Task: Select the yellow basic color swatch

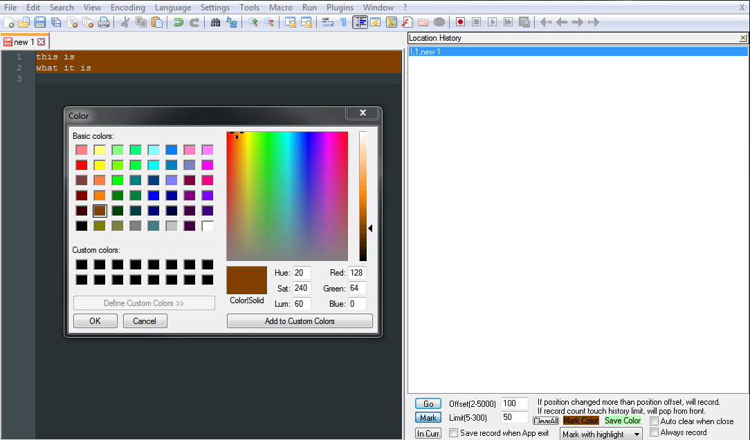Action: 100,165
